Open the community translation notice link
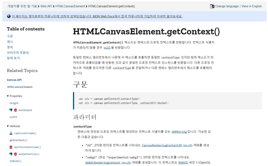The image size is (268, 166). (97, 16)
